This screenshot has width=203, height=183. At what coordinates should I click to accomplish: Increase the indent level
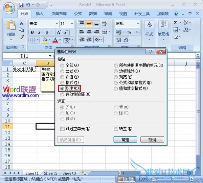(x=89, y=40)
